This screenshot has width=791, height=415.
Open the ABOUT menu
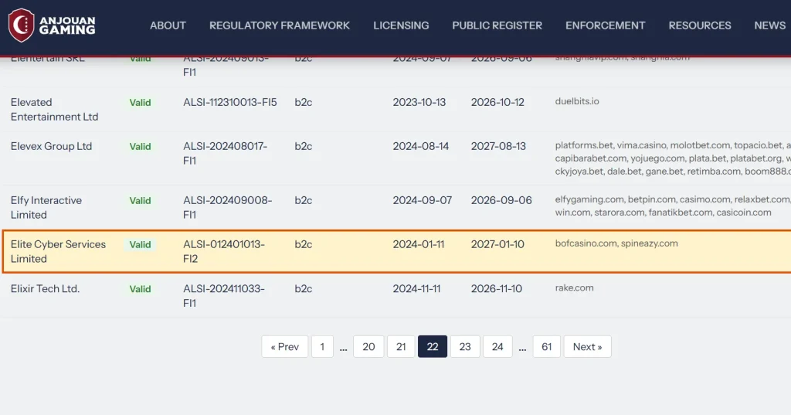click(168, 26)
